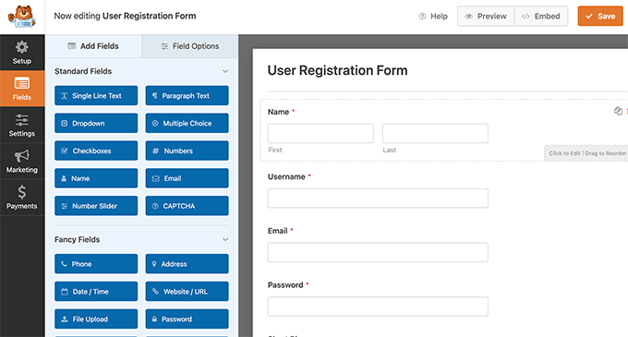Open the Setup gear panel
Screen dimensions: 628x337
22,53
